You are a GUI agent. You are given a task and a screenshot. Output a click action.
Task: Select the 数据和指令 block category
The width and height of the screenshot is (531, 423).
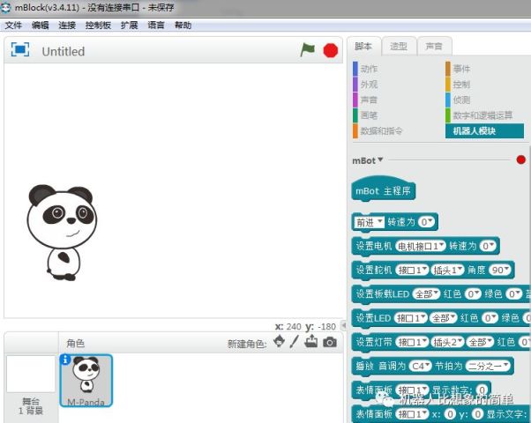378,131
